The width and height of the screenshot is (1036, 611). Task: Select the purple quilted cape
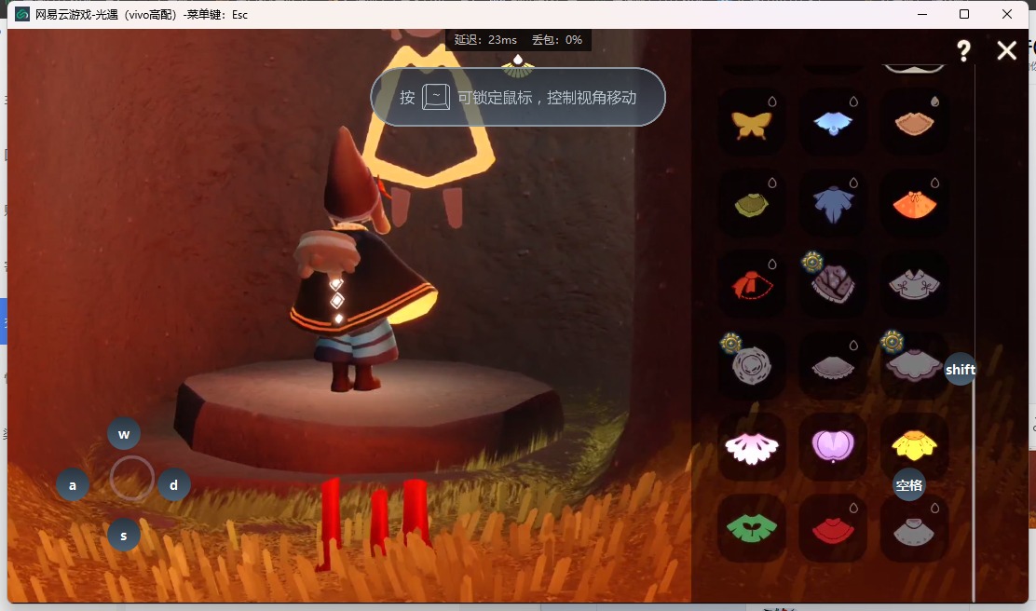click(x=833, y=285)
